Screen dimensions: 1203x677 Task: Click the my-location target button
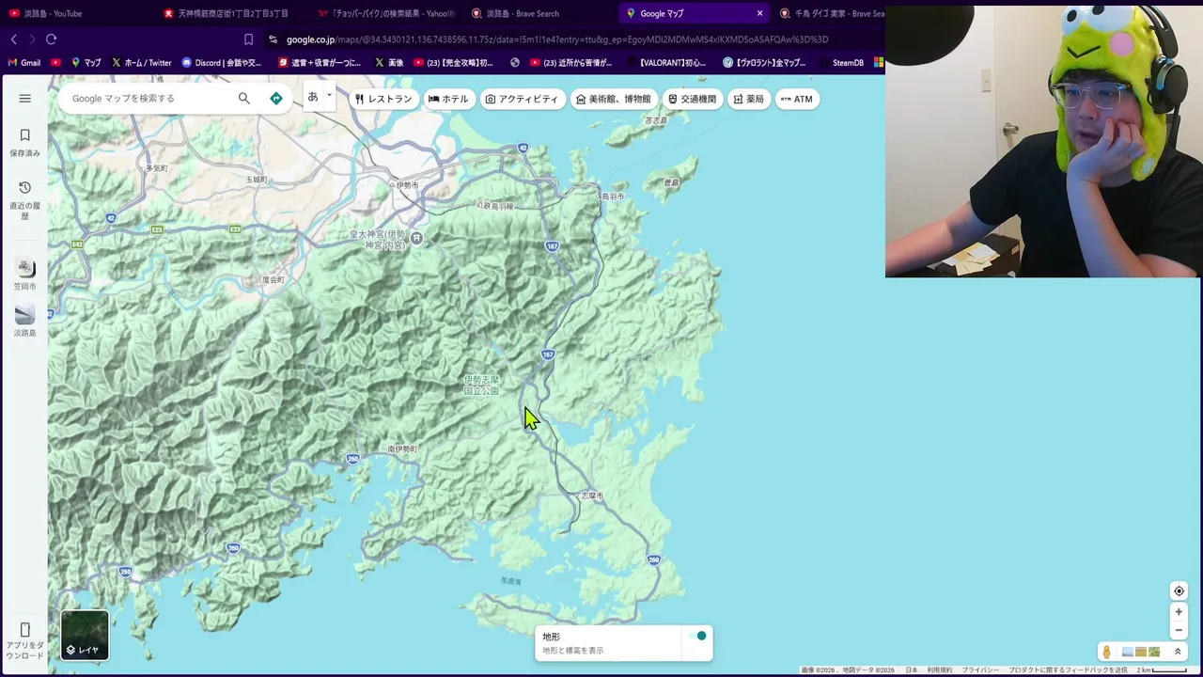click(1179, 591)
